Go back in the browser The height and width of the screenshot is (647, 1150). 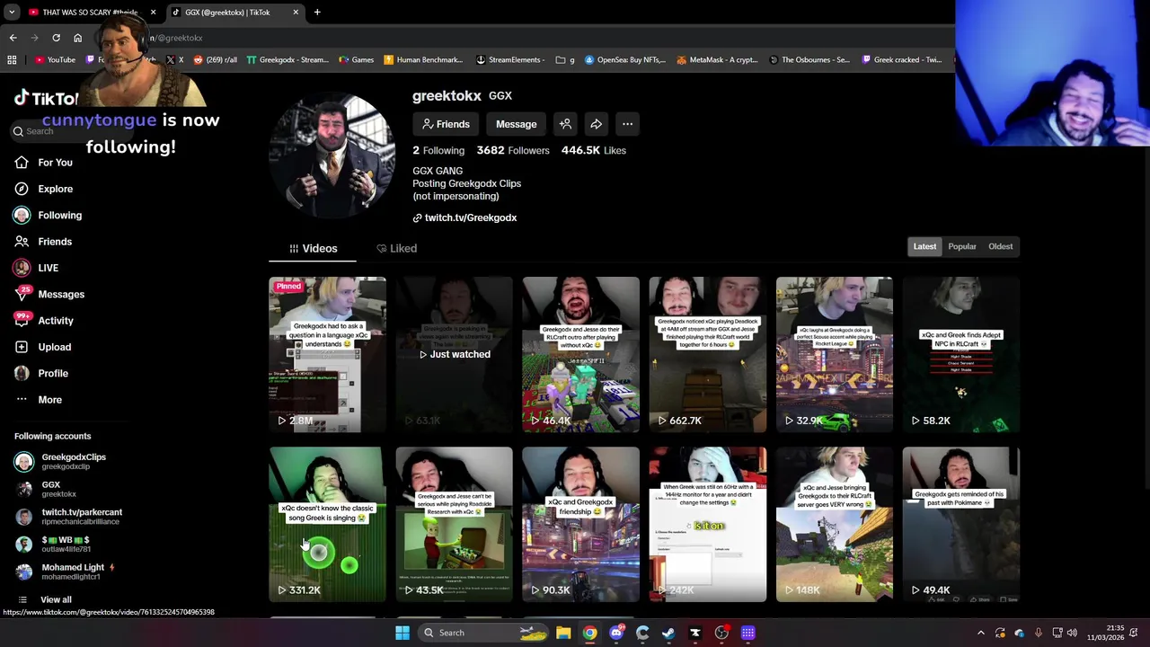coord(13,38)
